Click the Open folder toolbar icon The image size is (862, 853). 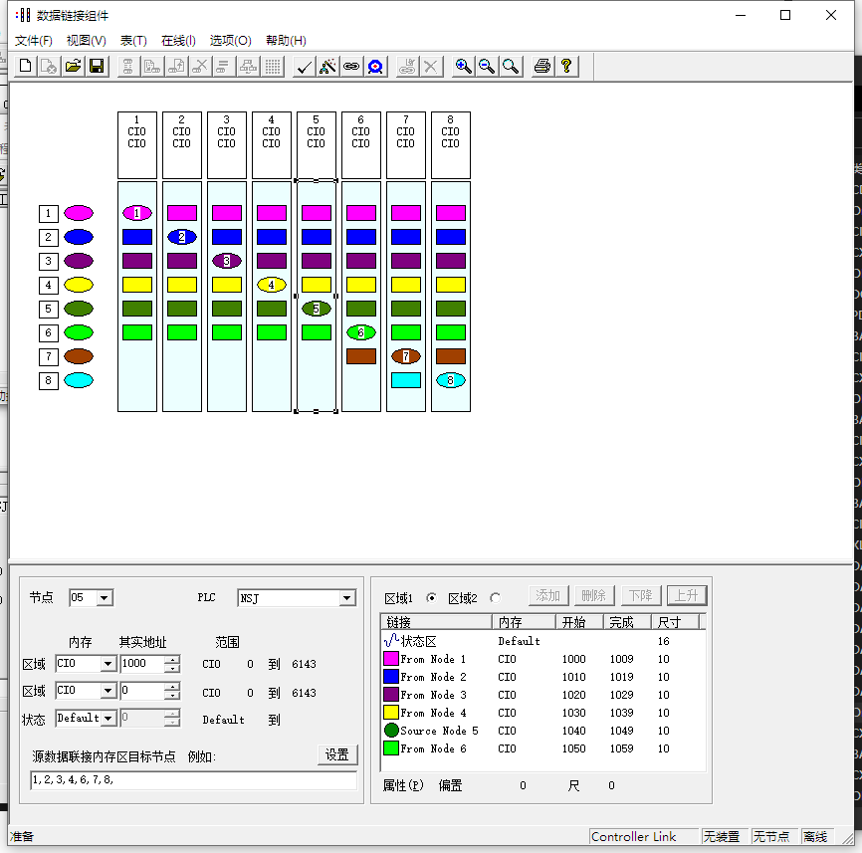(73, 67)
